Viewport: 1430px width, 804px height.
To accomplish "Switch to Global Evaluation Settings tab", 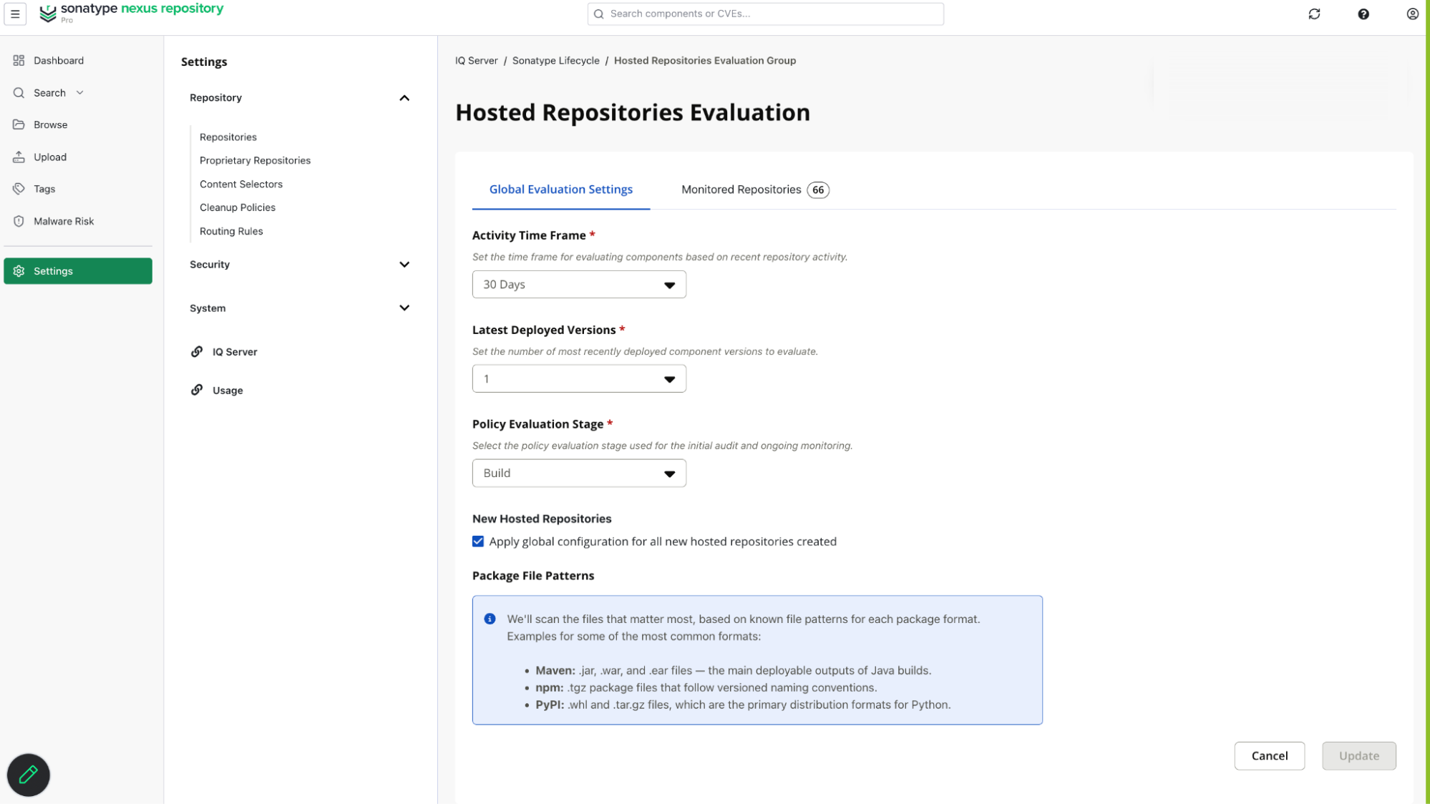I will click(x=561, y=190).
